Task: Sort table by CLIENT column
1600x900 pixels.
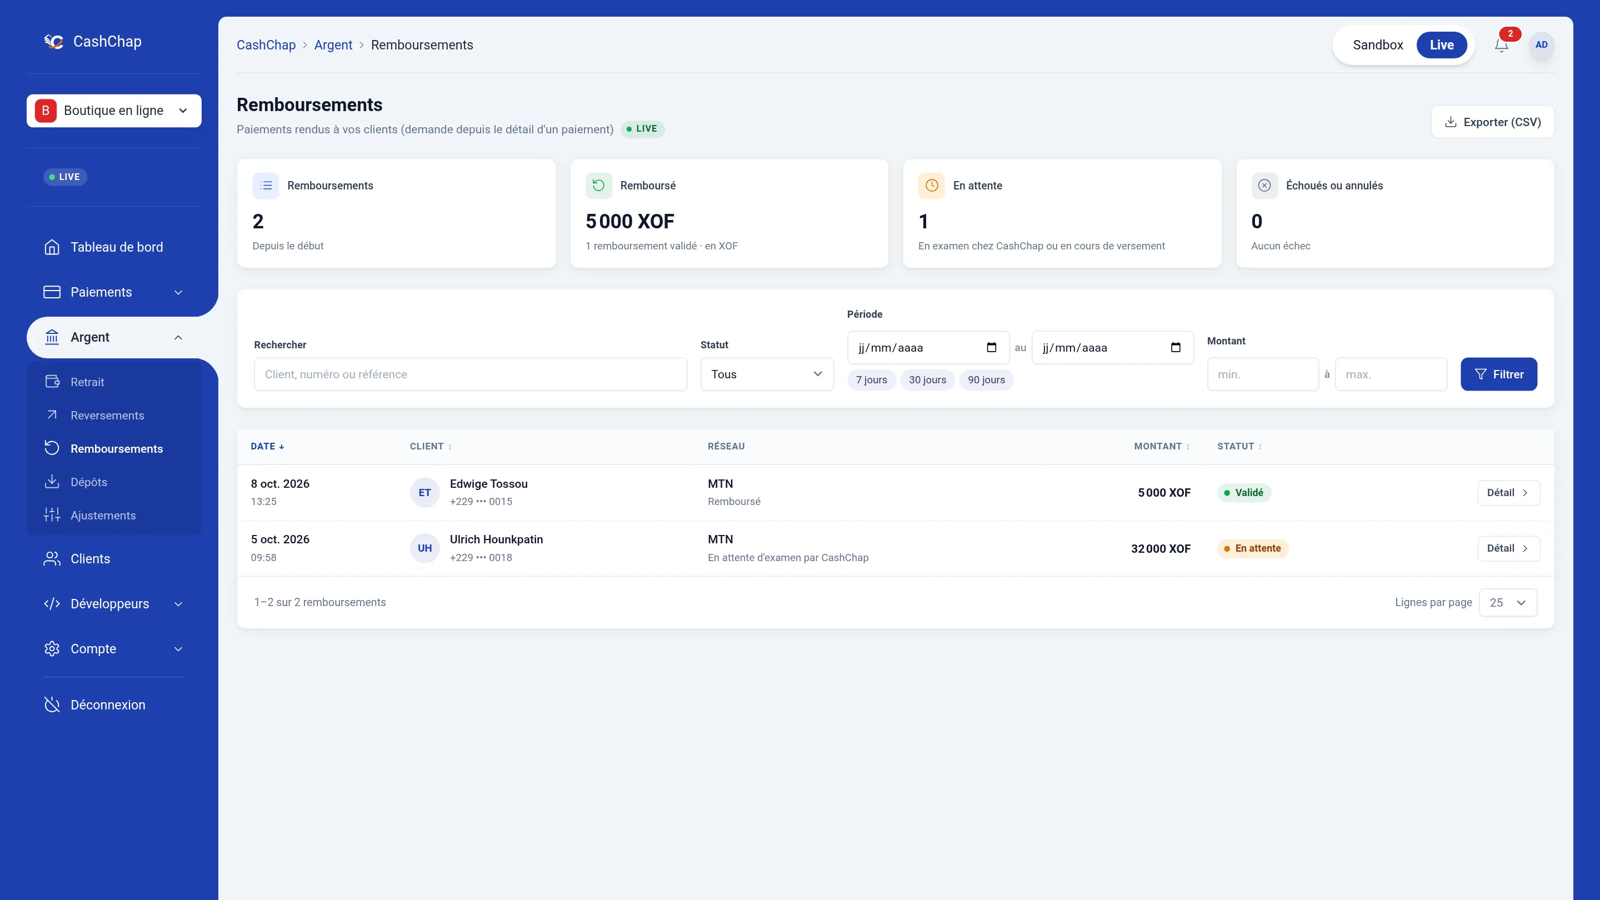Action: click(x=431, y=447)
